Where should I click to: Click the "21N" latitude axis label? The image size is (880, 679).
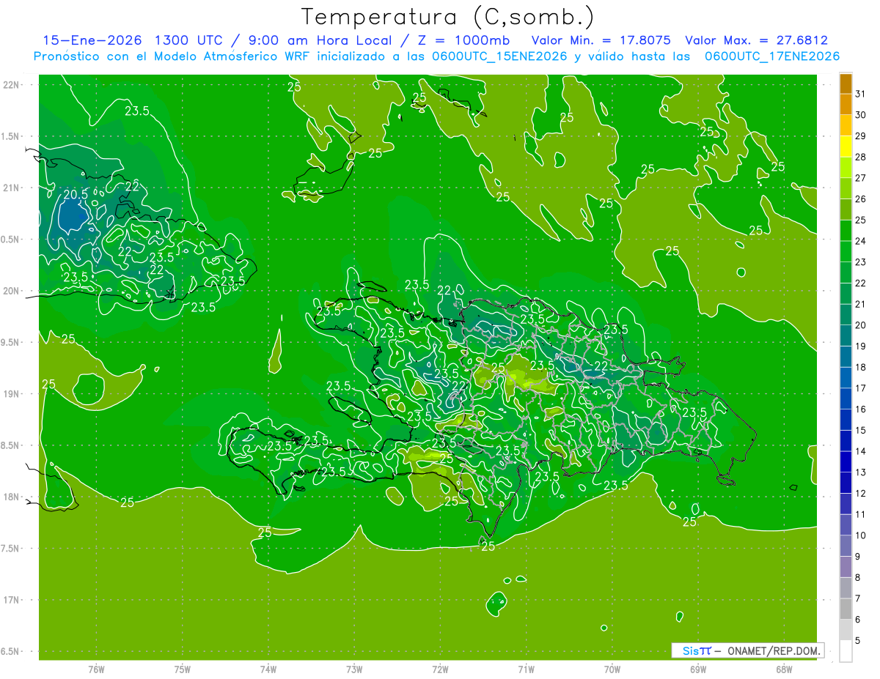coord(10,188)
